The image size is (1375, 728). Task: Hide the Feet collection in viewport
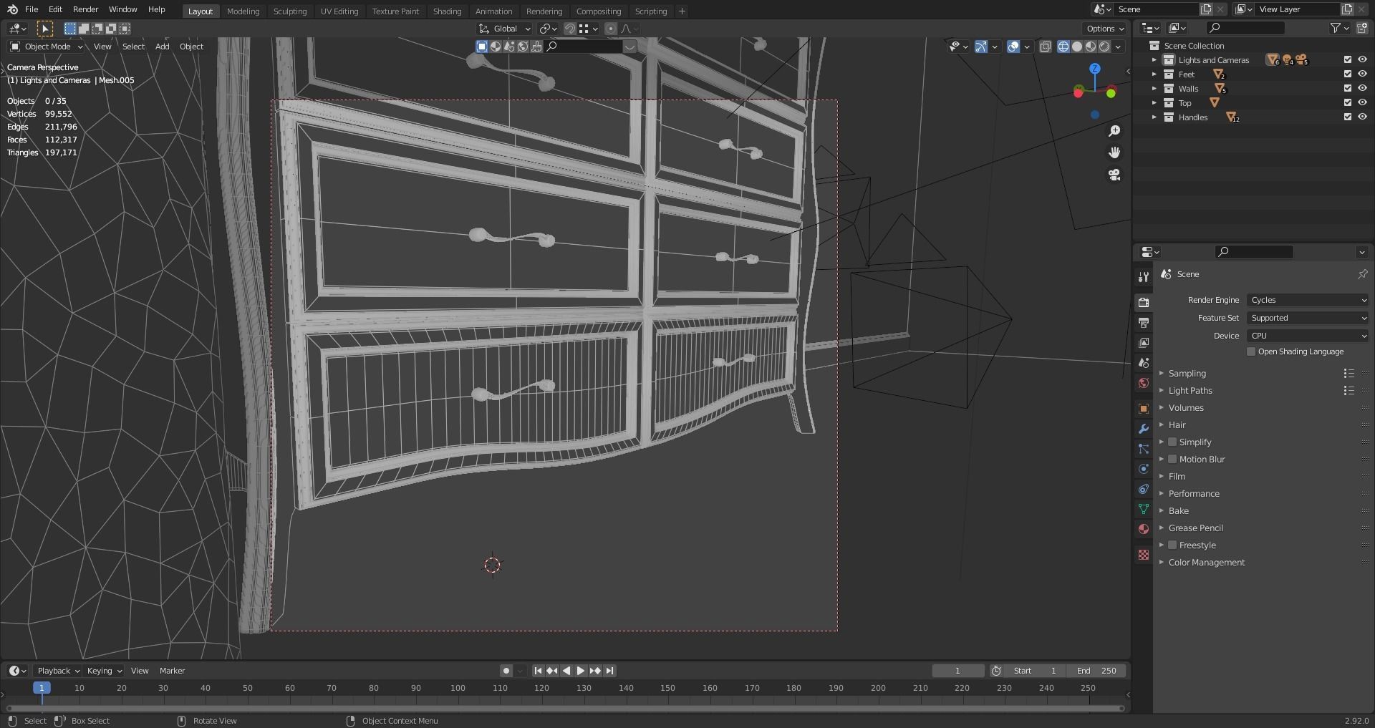coord(1362,74)
